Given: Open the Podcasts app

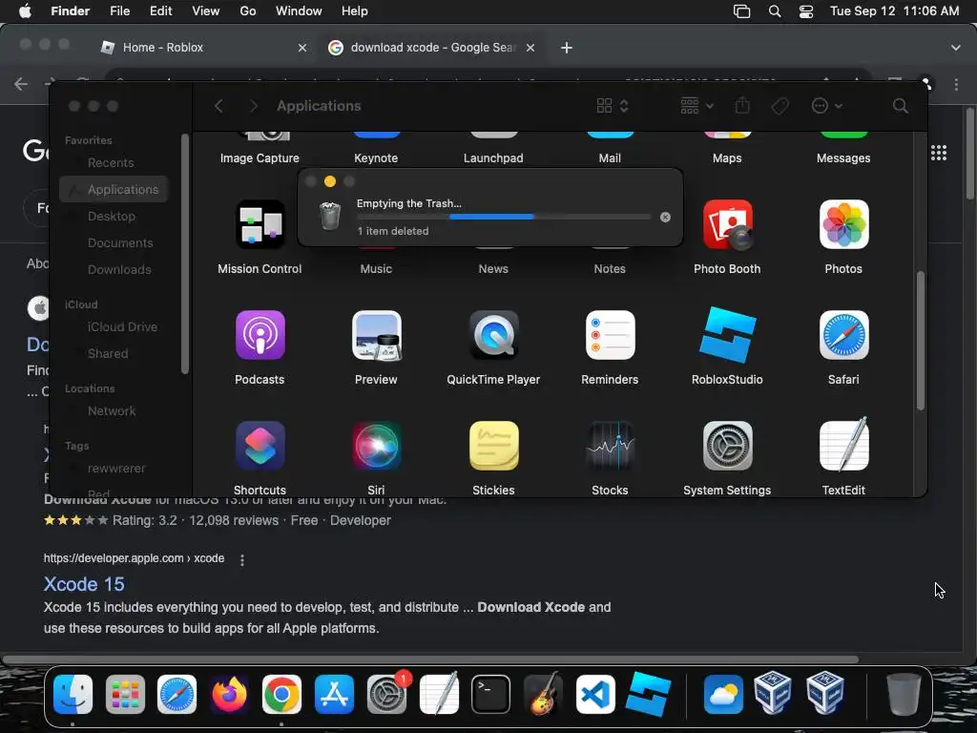Looking at the screenshot, I should 260,335.
